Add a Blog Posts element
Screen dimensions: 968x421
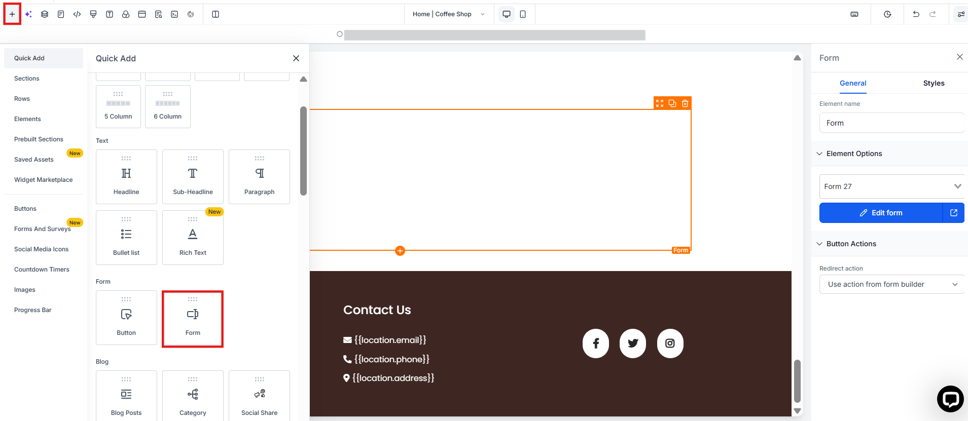click(x=126, y=396)
